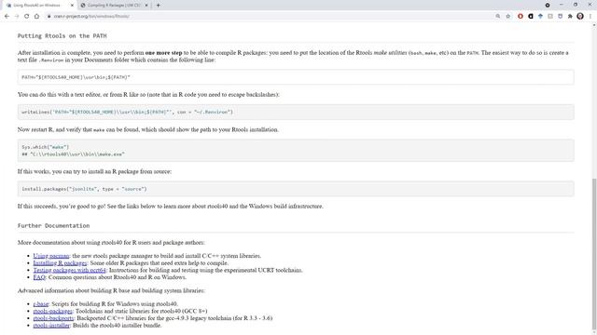Screen dimensions: 597x335
Task: Open the rtools-installer link
Action: coord(51,326)
